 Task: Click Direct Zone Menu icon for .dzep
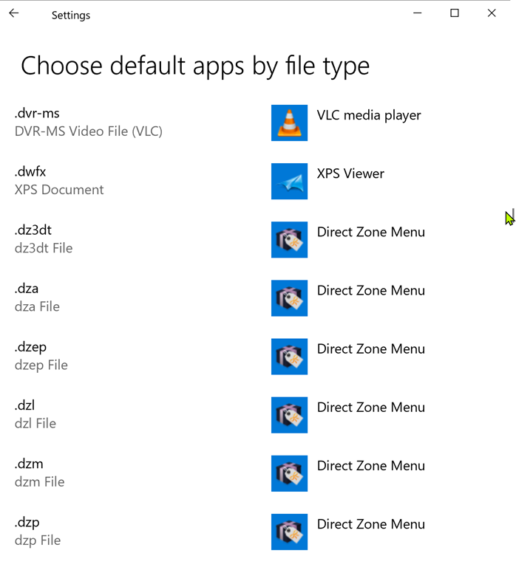pyautogui.click(x=289, y=356)
